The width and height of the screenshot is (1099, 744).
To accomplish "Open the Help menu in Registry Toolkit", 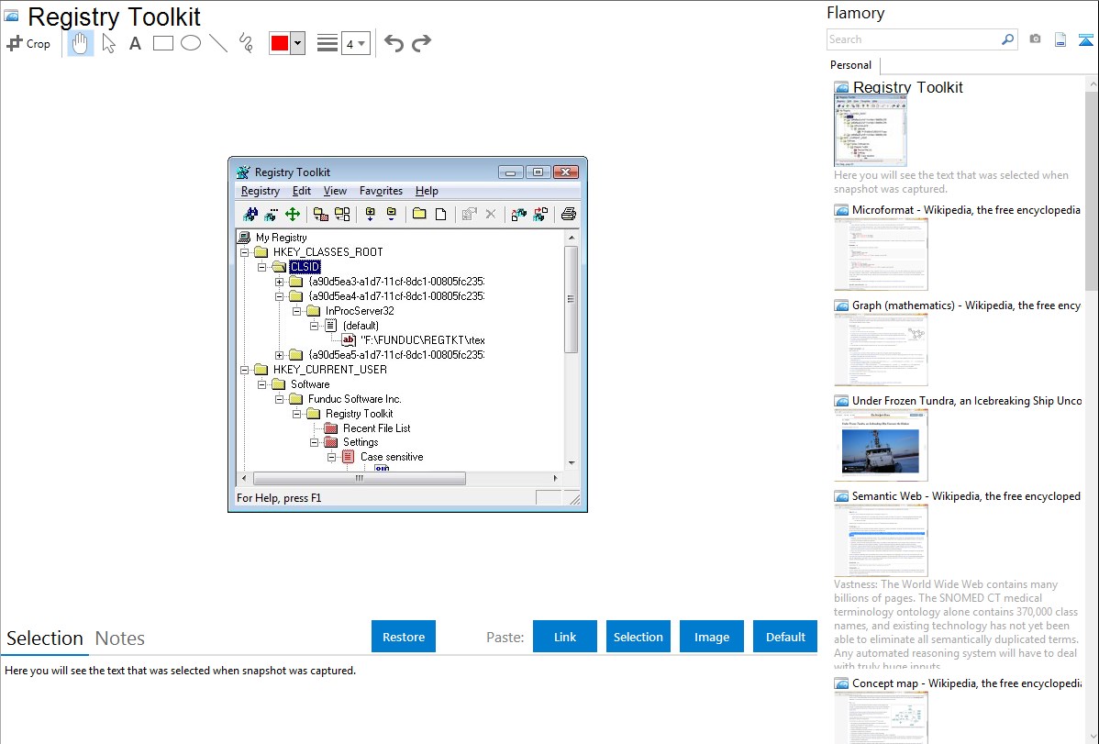I will pyautogui.click(x=427, y=191).
